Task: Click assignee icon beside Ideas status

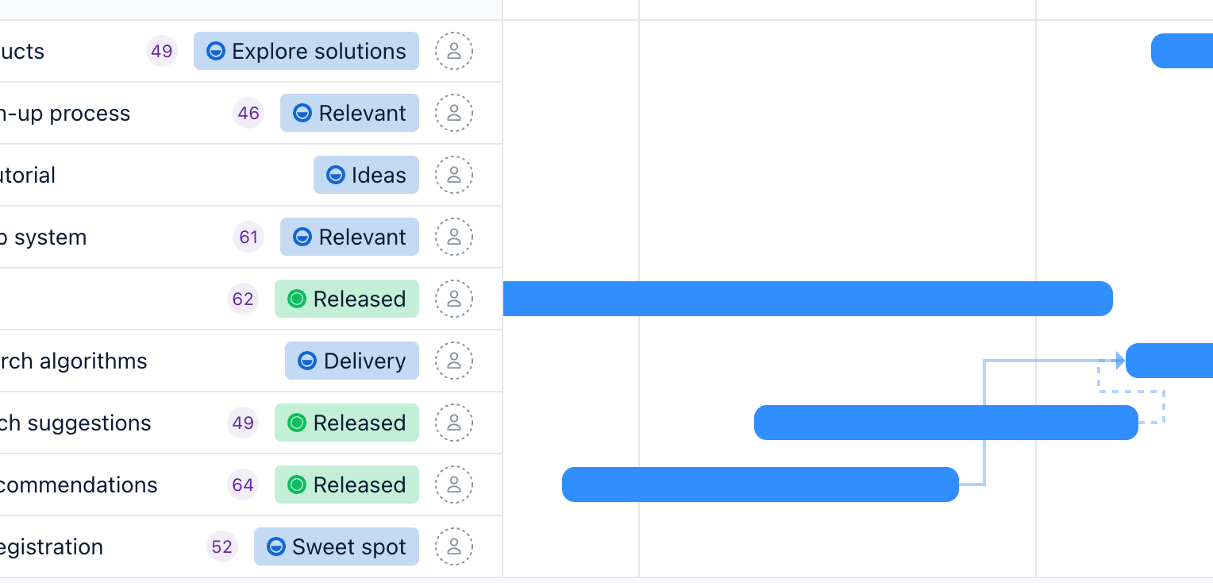Action: point(453,175)
